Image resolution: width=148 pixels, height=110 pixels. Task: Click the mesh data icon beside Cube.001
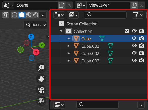point(110,46)
